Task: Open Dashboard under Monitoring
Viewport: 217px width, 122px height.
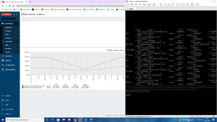Action: click(x=8, y=27)
